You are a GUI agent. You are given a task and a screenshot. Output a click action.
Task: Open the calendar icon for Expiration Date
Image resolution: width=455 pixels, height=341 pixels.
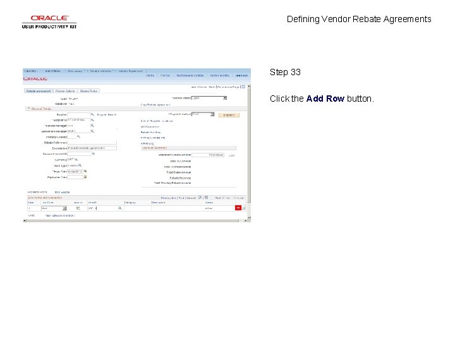pos(85,177)
